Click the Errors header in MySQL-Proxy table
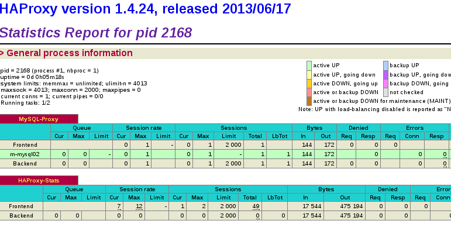Image resolution: width=451 pixels, height=238 pixels. click(415, 128)
